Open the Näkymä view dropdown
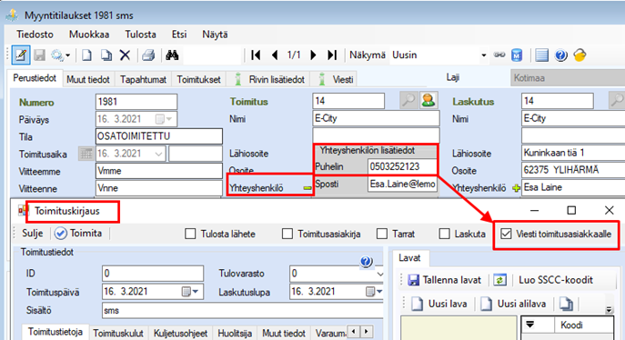 (x=483, y=55)
